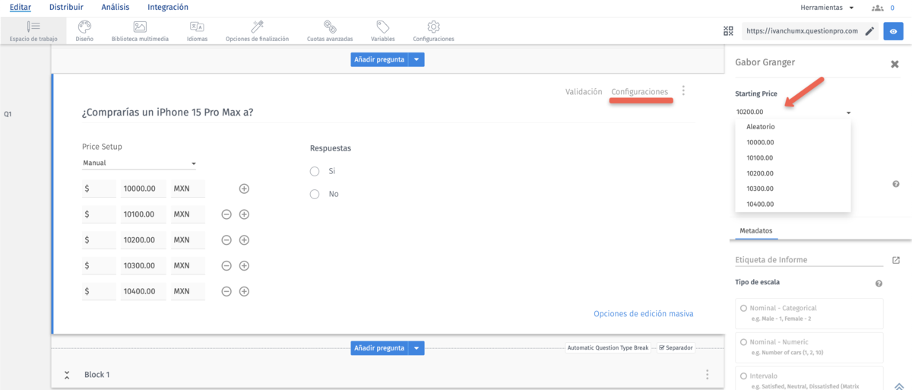The height and width of the screenshot is (390, 912).
Task: Open Biblioteca multimedia image icon
Action: pos(140,27)
